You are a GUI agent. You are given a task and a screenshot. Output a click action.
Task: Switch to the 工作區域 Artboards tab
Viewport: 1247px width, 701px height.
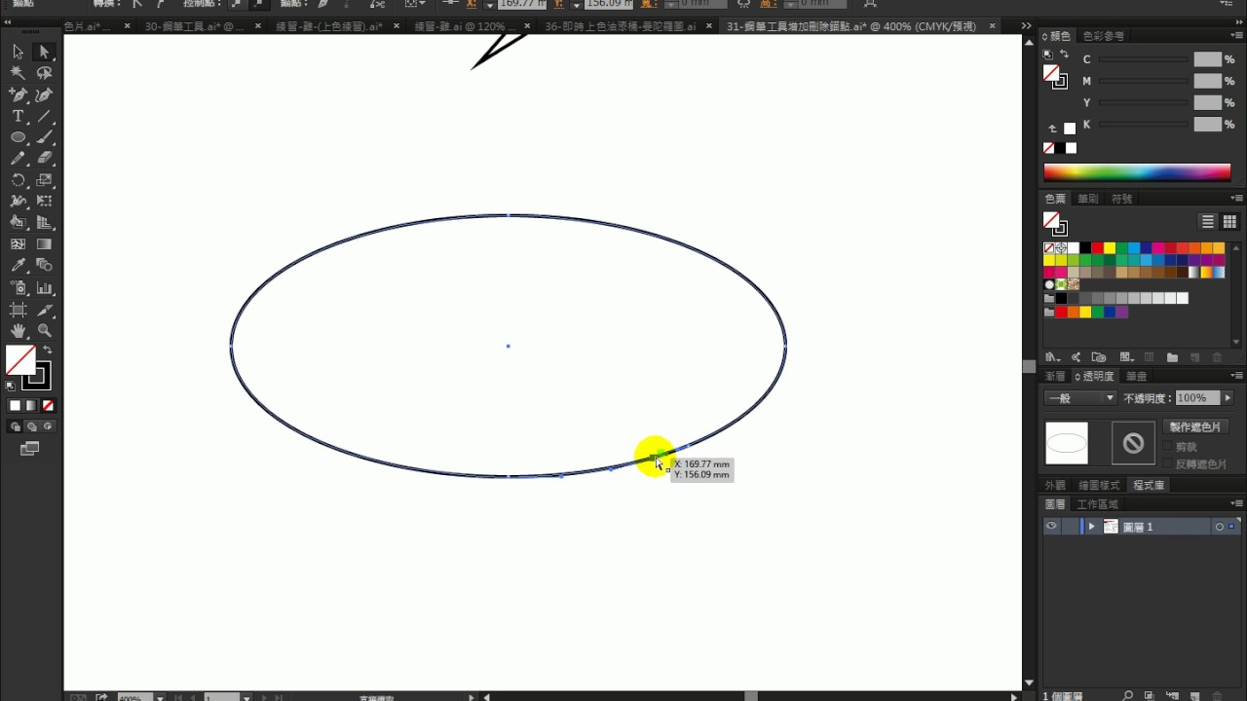pyautogui.click(x=1098, y=504)
